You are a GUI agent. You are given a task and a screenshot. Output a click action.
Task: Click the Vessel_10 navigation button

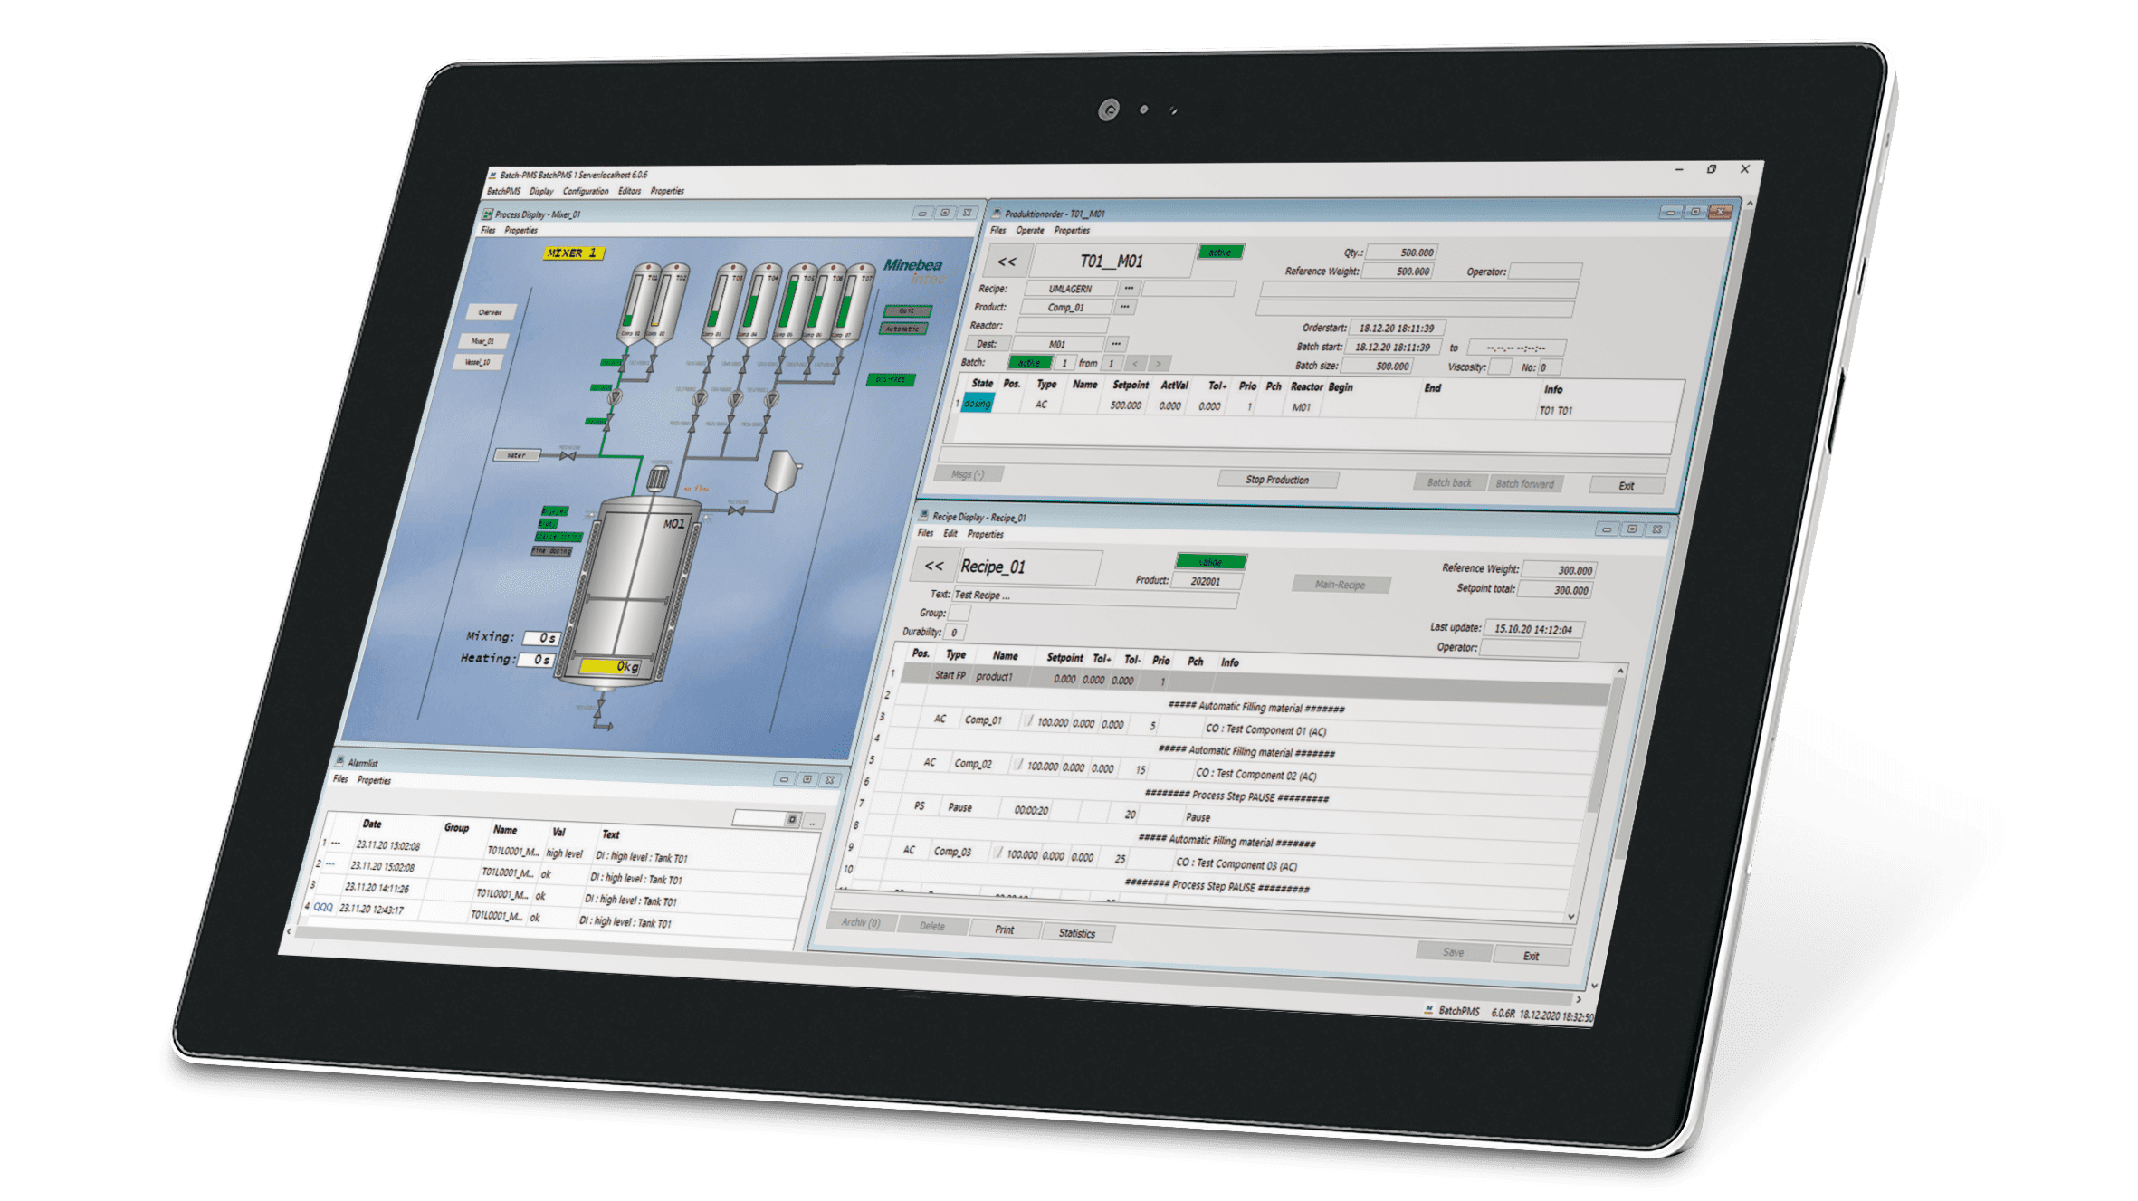[478, 363]
